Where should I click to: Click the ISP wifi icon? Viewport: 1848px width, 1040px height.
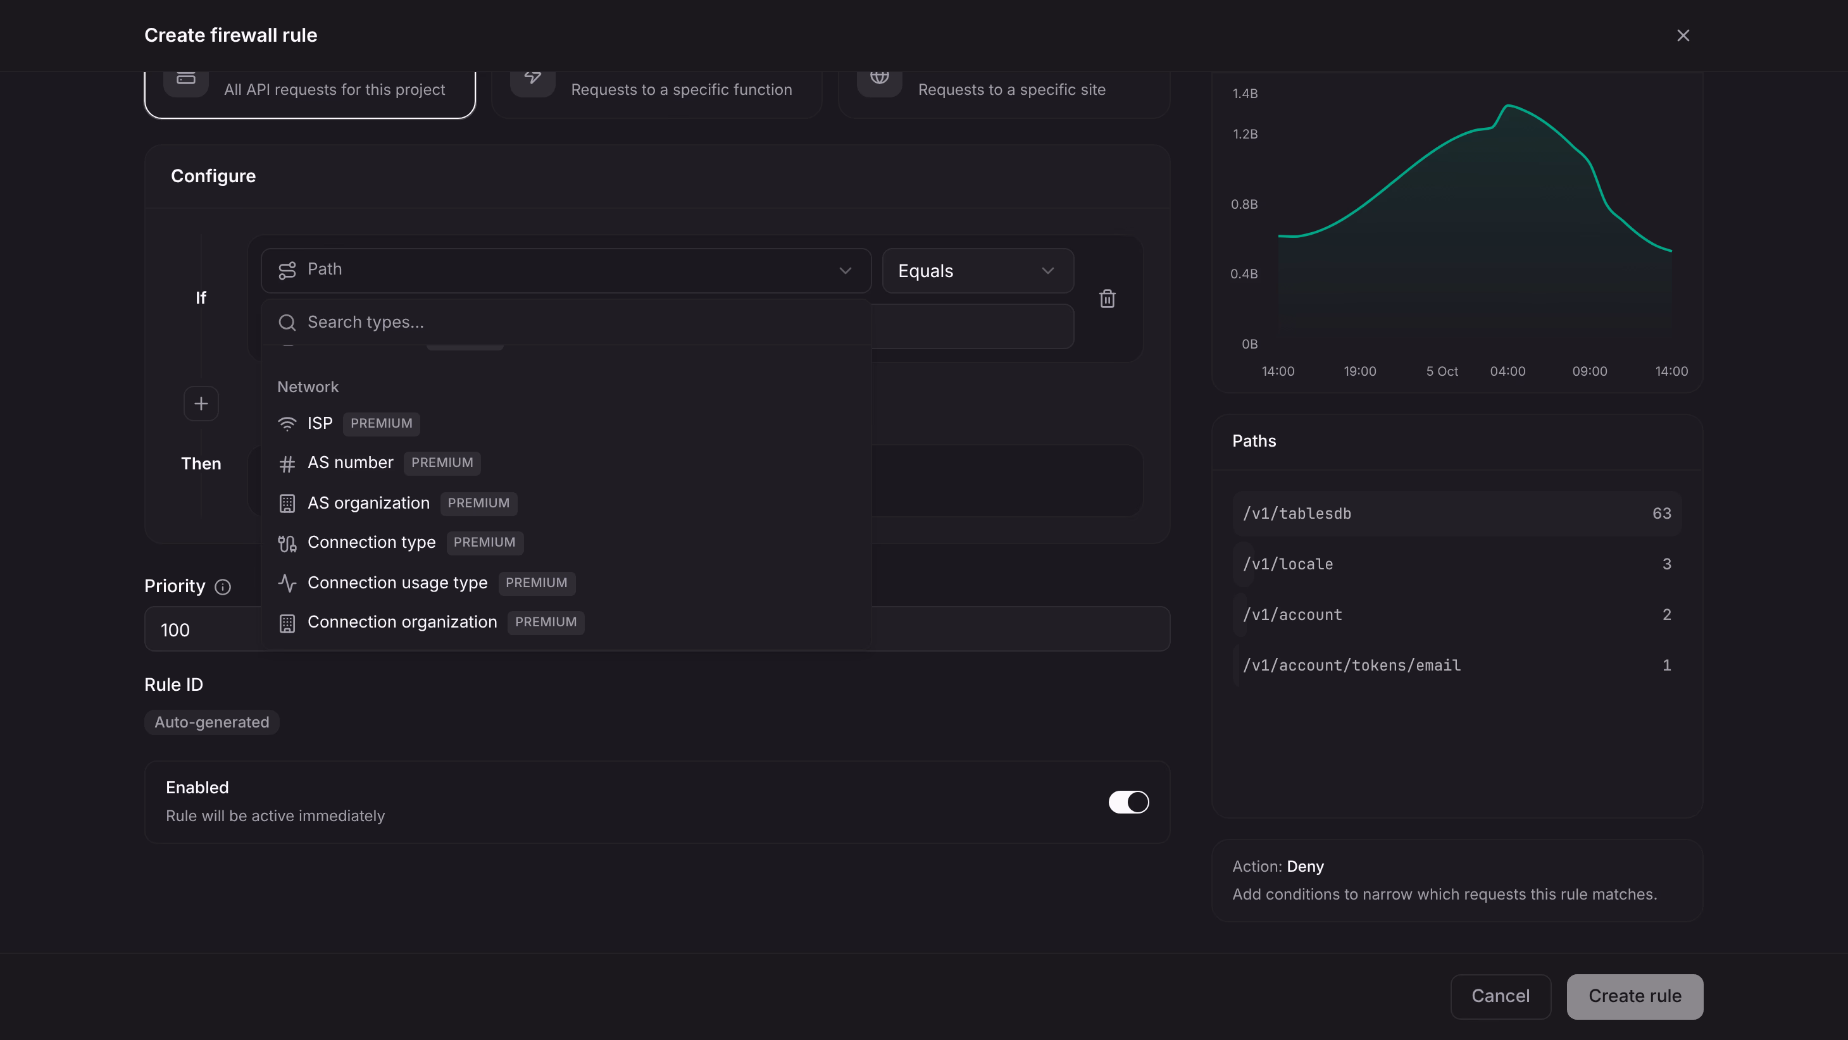287,423
